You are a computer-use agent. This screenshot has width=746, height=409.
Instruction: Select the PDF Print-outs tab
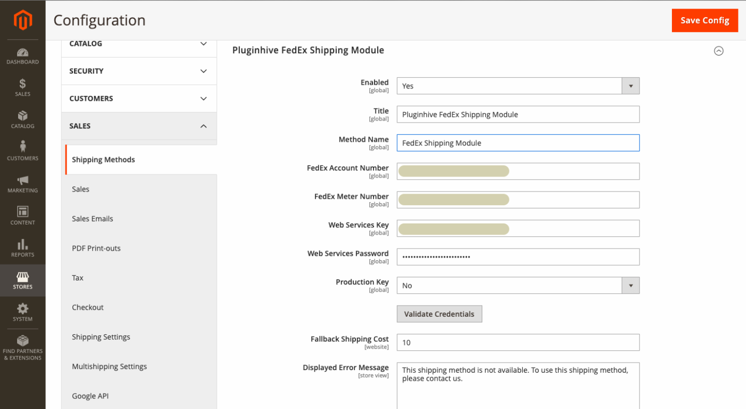point(141,248)
